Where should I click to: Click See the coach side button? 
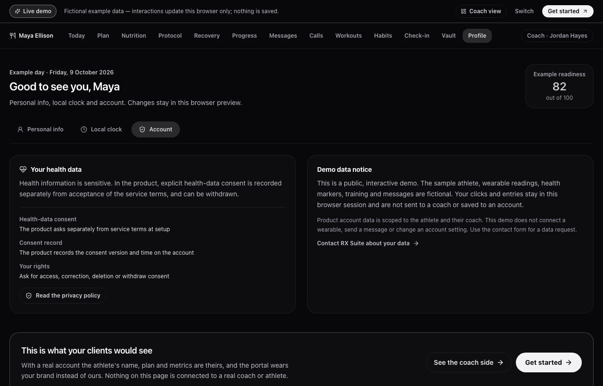click(469, 362)
